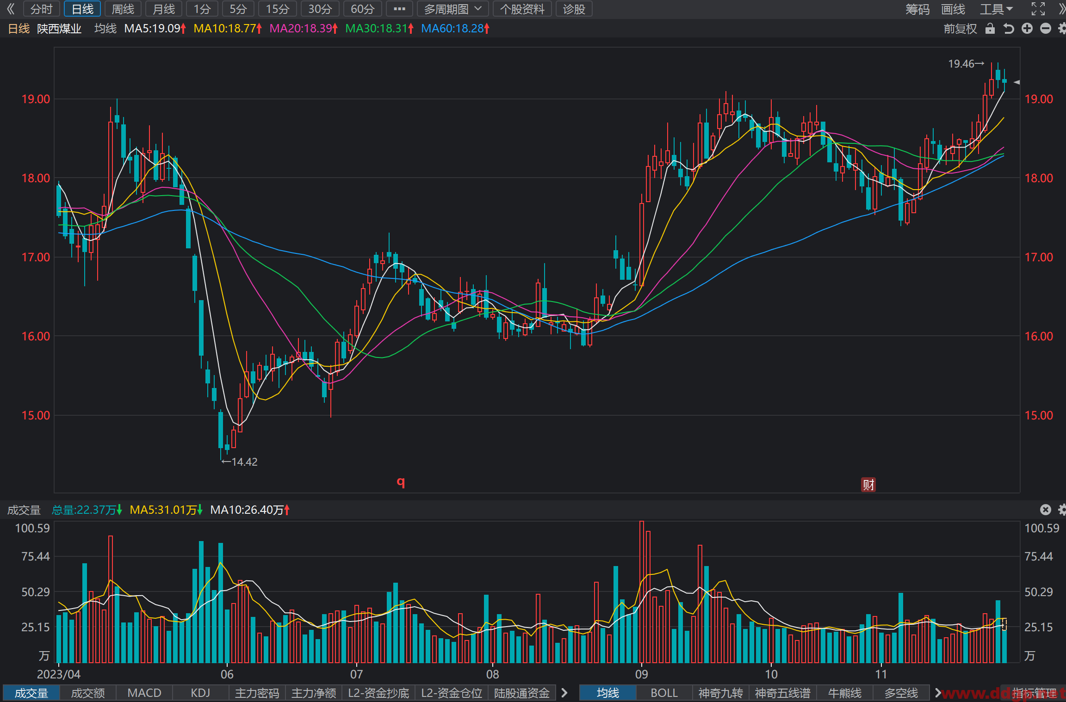Click the lock icon beside 前复权
This screenshot has height=702, width=1066.
pos(990,29)
